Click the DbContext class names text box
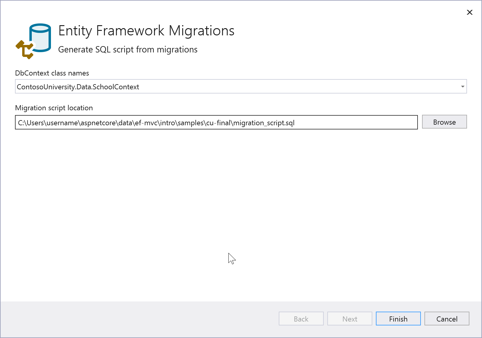The width and height of the screenshot is (482, 338). click(x=210, y=87)
